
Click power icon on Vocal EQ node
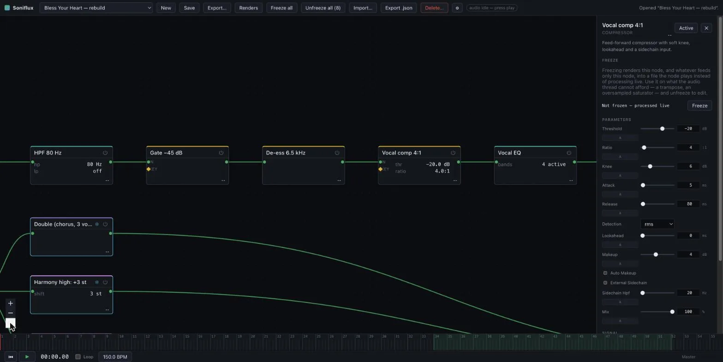569,153
